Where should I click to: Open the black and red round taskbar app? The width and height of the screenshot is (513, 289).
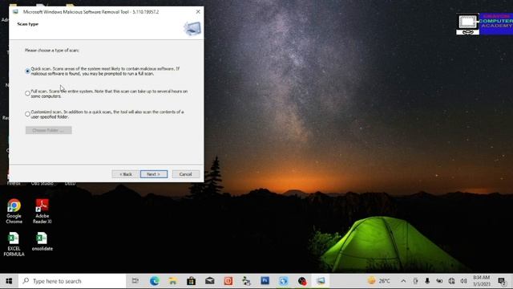(x=302, y=281)
